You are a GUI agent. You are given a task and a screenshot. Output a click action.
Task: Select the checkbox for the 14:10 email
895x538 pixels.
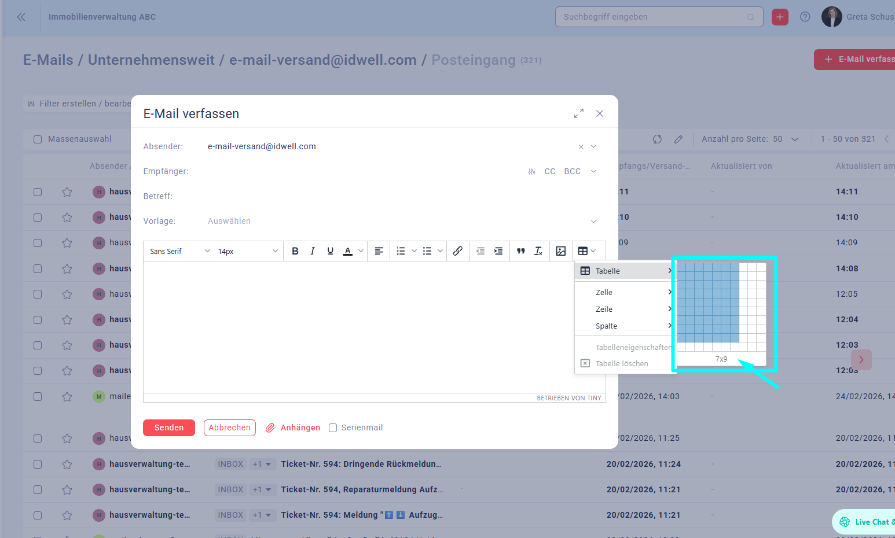(38, 218)
